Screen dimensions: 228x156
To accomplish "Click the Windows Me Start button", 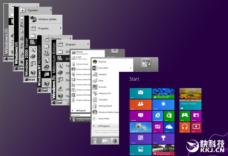I will [x=57, y=103].
